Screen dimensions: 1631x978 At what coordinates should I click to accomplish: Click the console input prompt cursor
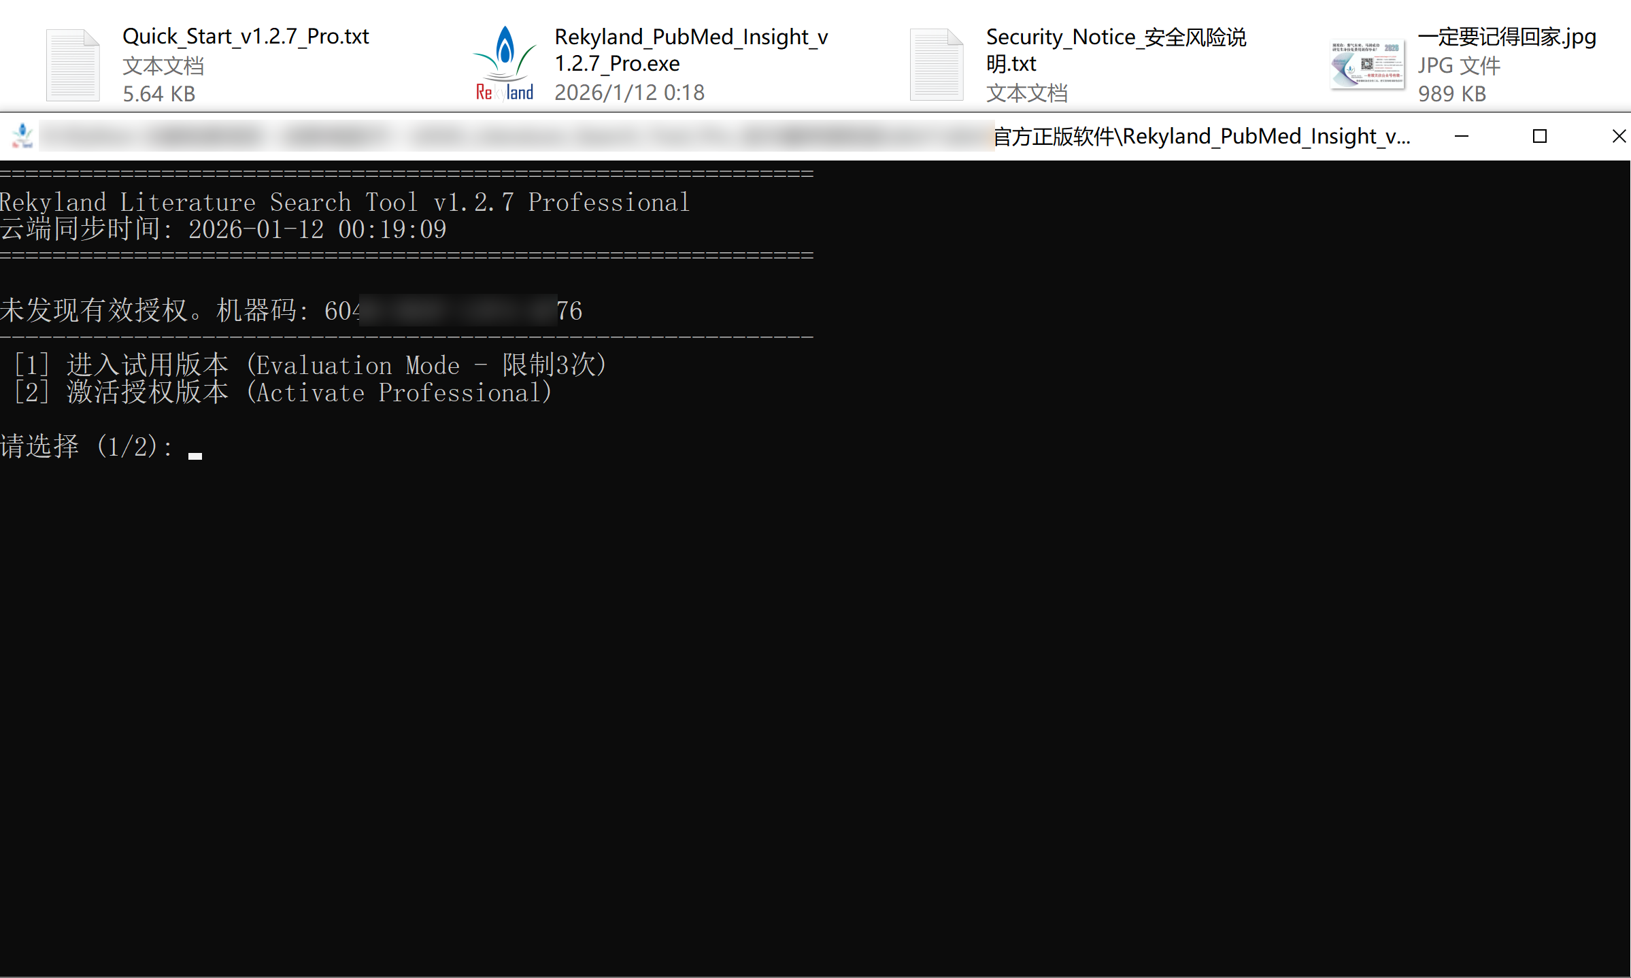[195, 454]
